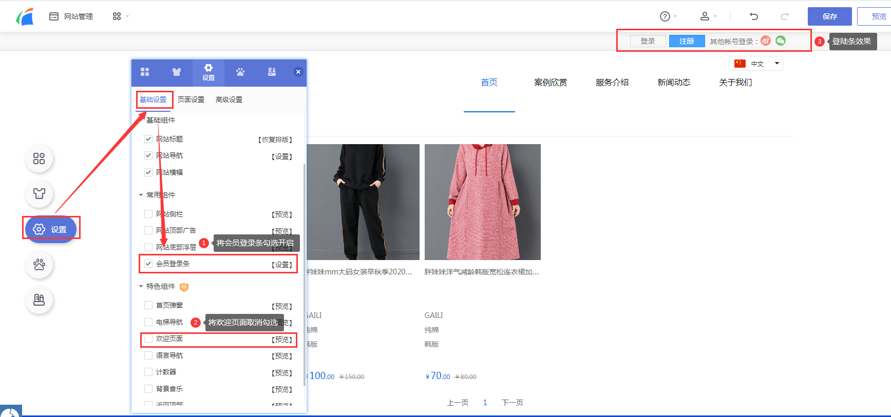Open the apps grid dropdown in top bar
Image resolution: width=891 pixels, height=417 pixels.
(121, 16)
